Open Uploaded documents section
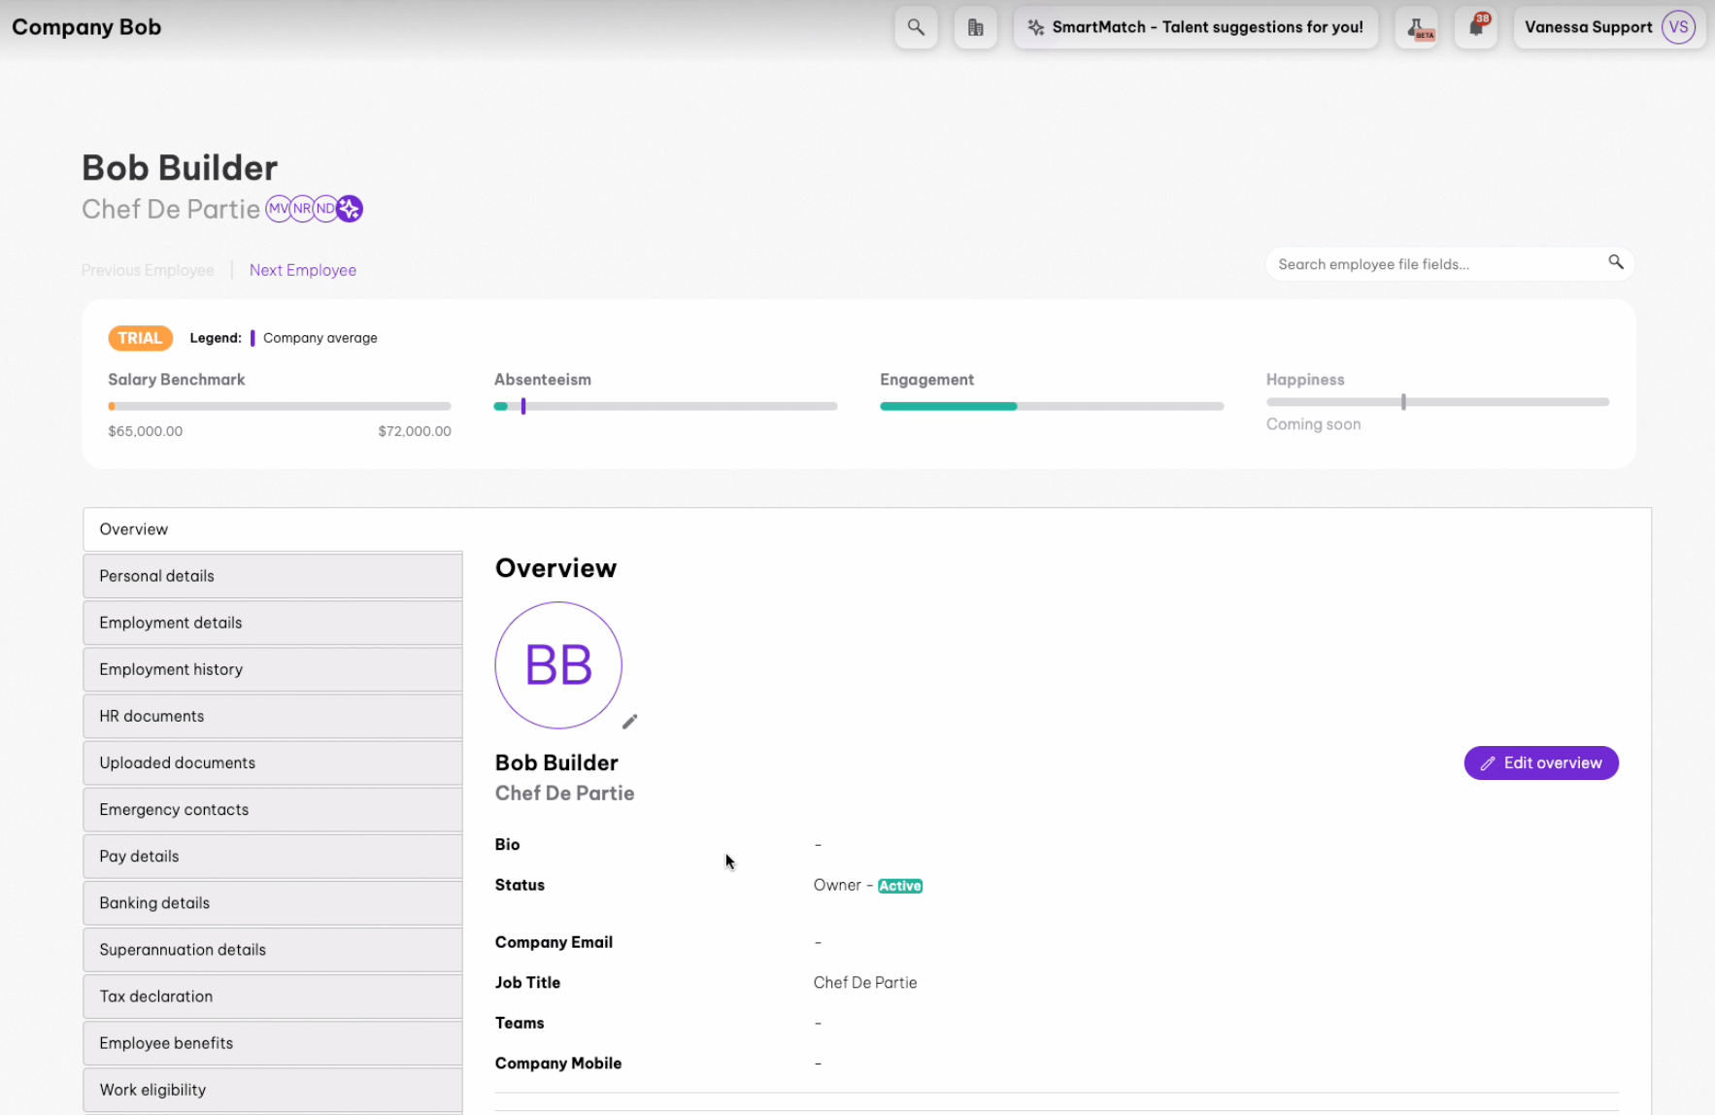This screenshot has height=1115, width=1715. (x=273, y=762)
